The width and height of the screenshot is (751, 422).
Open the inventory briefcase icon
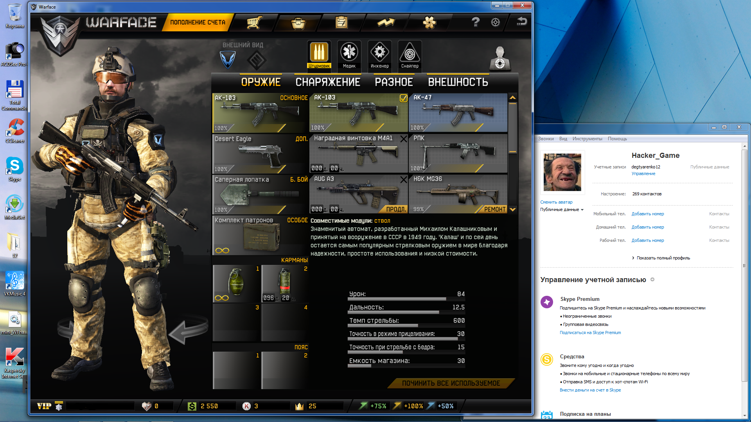298,23
